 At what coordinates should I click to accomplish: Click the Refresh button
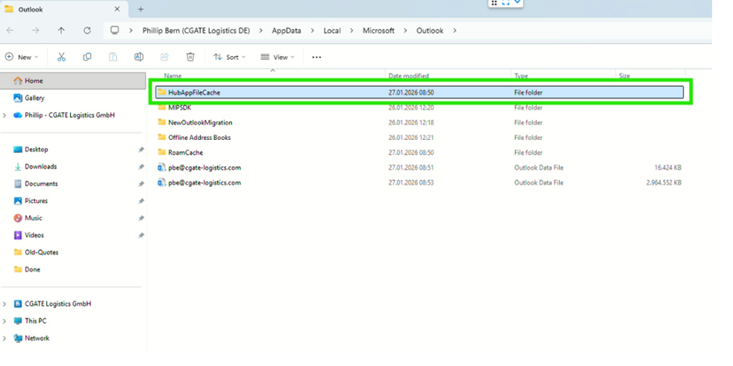coord(87,31)
